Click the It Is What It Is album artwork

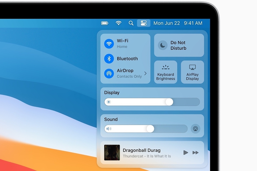point(112,152)
